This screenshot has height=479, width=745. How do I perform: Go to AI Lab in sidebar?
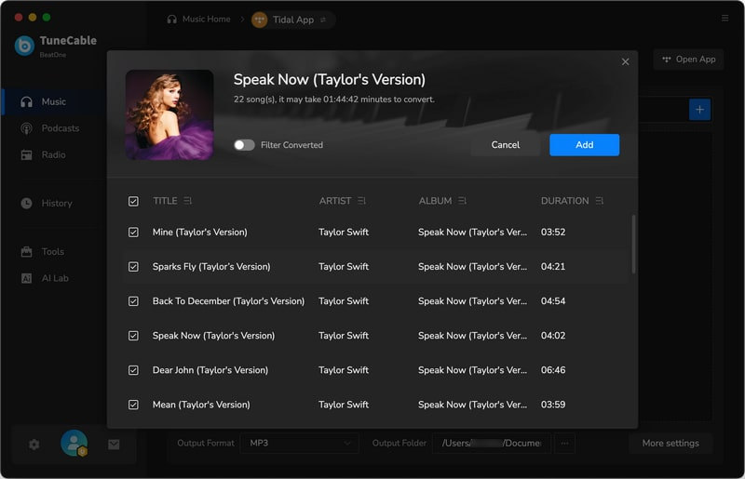(55, 278)
